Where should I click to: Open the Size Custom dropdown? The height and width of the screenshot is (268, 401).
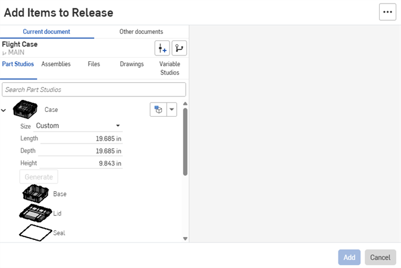[x=78, y=126]
